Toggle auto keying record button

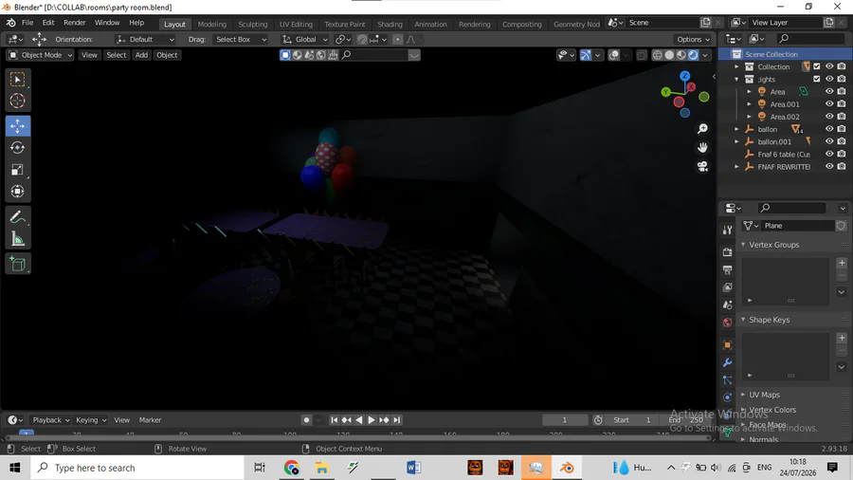(307, 420)
